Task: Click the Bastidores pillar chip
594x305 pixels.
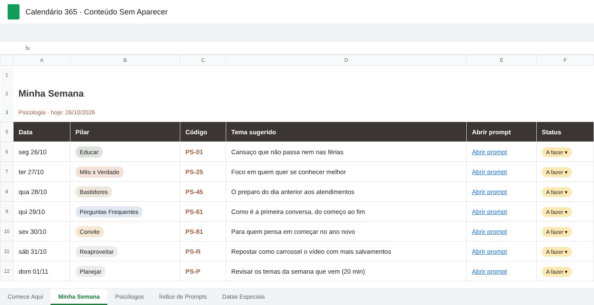Action: click(x=94, y=192)
